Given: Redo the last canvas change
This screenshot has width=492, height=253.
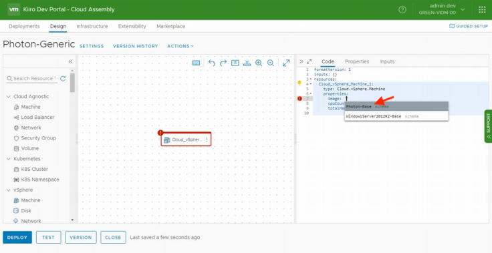Looking at the screenshot, I should click(x=223, y=63).
